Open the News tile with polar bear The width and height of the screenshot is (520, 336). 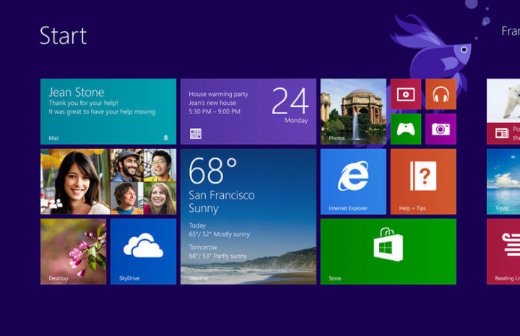pyautogui.click(x=504, y=111)
